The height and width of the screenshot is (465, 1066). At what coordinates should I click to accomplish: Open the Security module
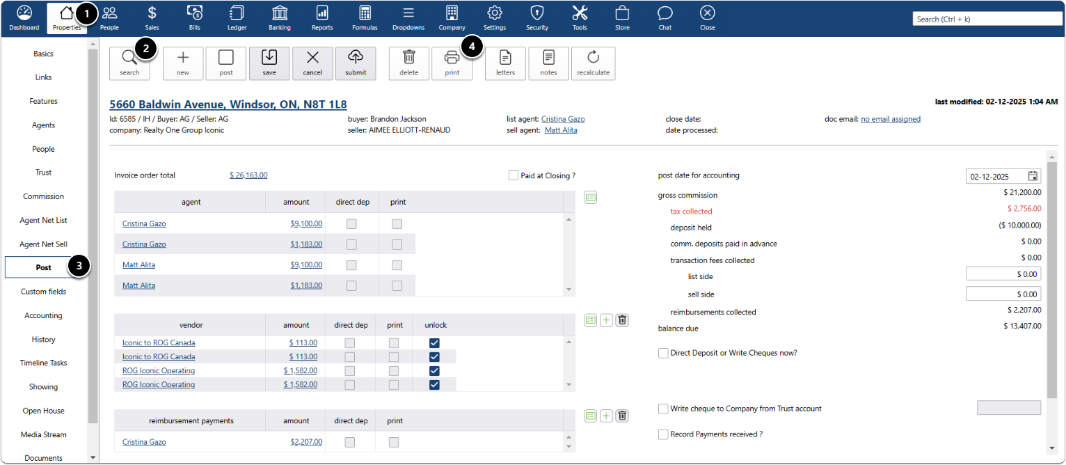(537, 18)
